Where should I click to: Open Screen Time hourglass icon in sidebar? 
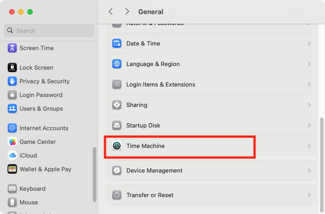click(x=12, y=48)
